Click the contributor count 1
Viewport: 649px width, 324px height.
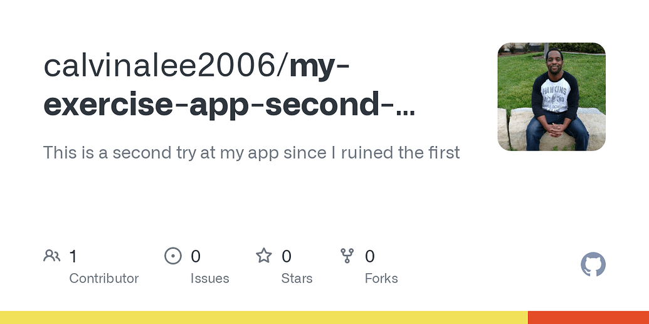pos(73,256)
